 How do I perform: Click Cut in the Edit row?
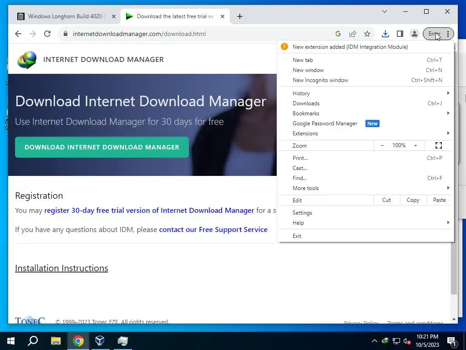[387, 201]
